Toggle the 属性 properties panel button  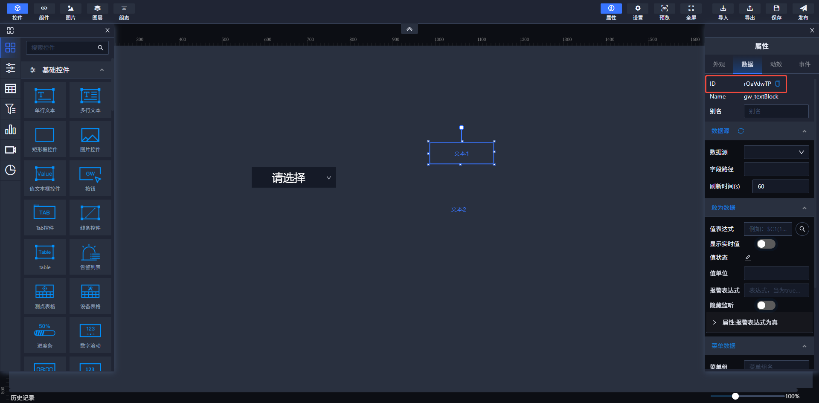[x=611, y=12]
